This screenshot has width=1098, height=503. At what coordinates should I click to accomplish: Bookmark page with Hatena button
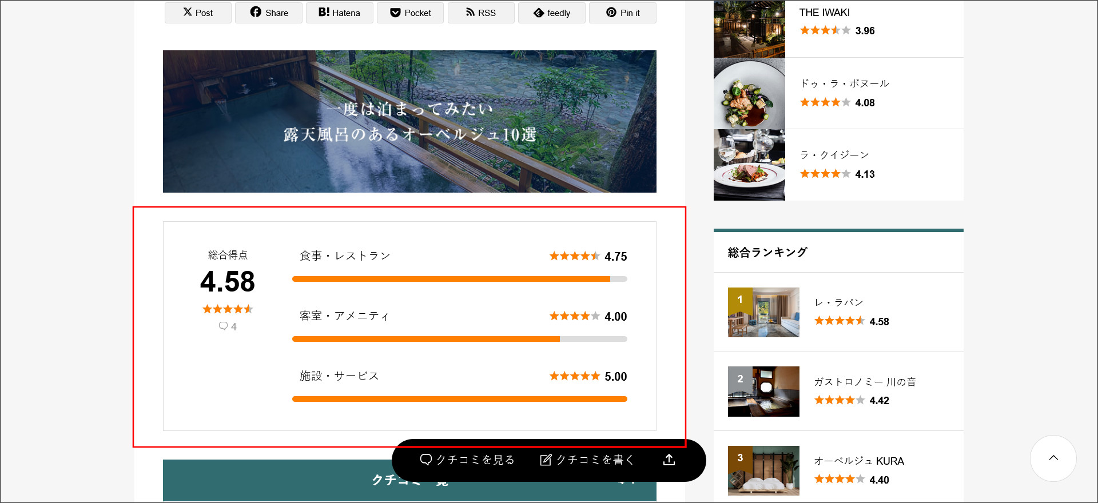click(x=339, y=13)
